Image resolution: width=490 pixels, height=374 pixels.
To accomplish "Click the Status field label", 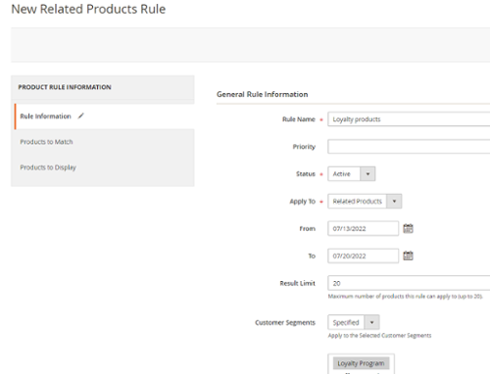I will click(306, 174).
